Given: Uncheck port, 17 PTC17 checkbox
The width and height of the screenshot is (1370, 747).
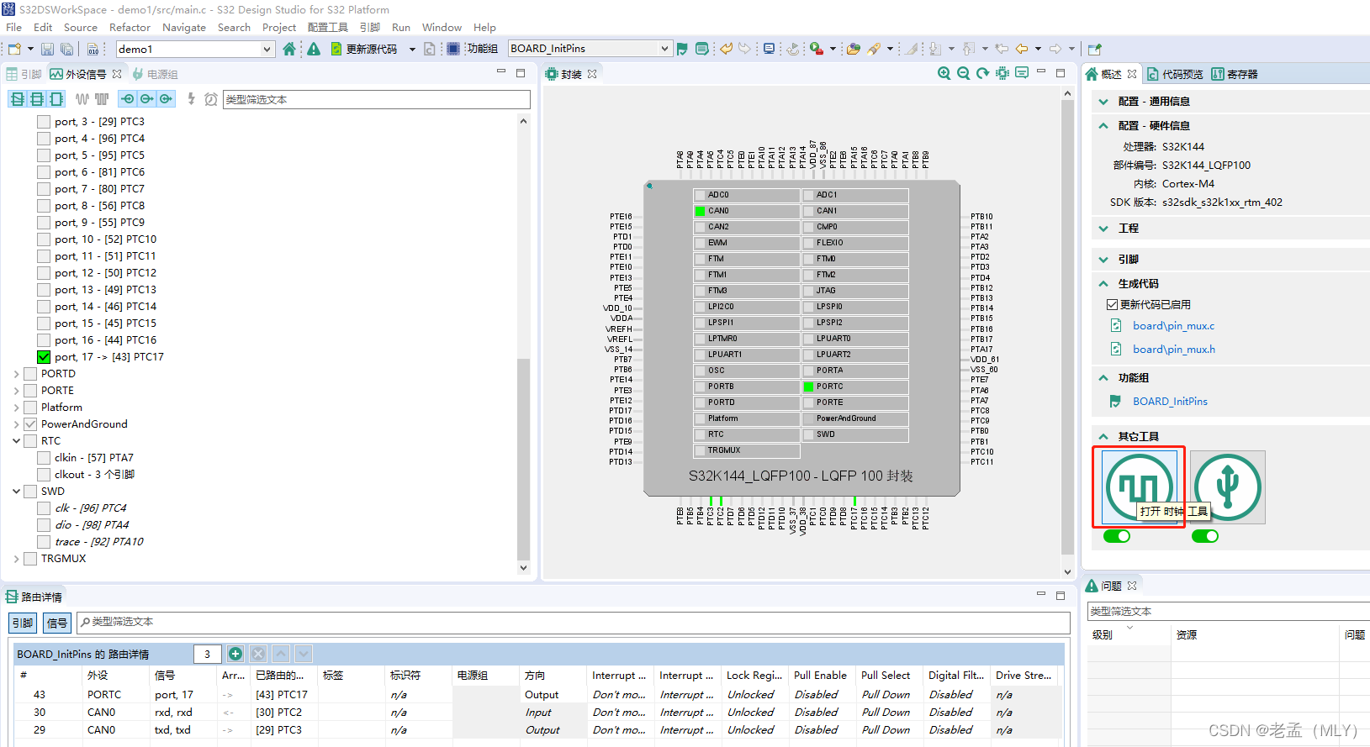Looking at the screenshot, I should point(44,357).
